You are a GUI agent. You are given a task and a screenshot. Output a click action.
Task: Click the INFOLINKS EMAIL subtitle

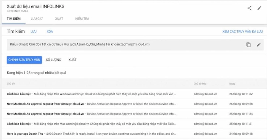coord(18,11)
